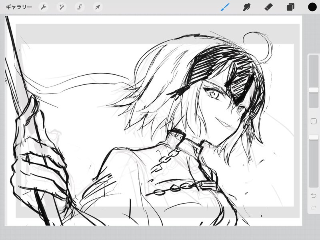Screen dimensions: 320x240
Task: Activate the Transform arrow tool
Action: click(98, 7)
